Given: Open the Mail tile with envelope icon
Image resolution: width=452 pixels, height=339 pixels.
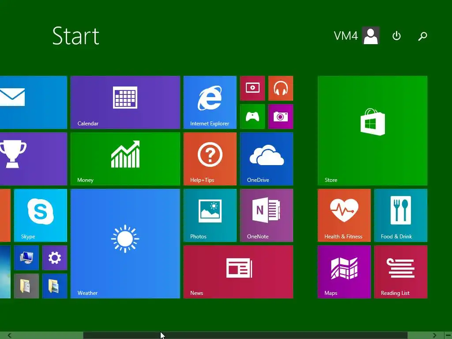Looking at the screenshot, I should tap(34, 102).
